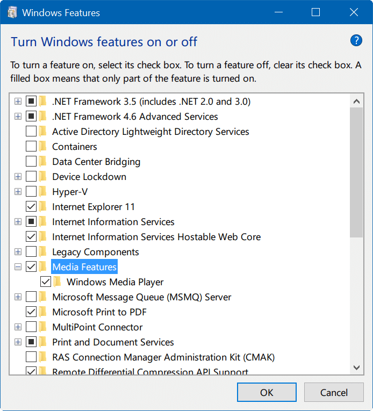Viewport: 373px width, 411px height.
Task: Expand the Internet Information Services node
Action: pos(18,222)
